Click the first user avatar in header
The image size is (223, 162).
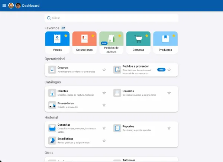(11, 6)
